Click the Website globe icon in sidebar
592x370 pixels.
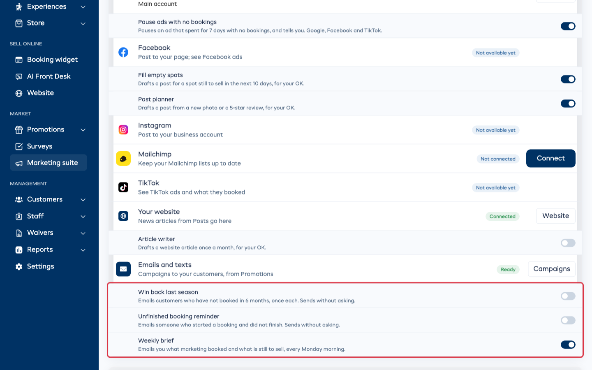tap(19, 93)
